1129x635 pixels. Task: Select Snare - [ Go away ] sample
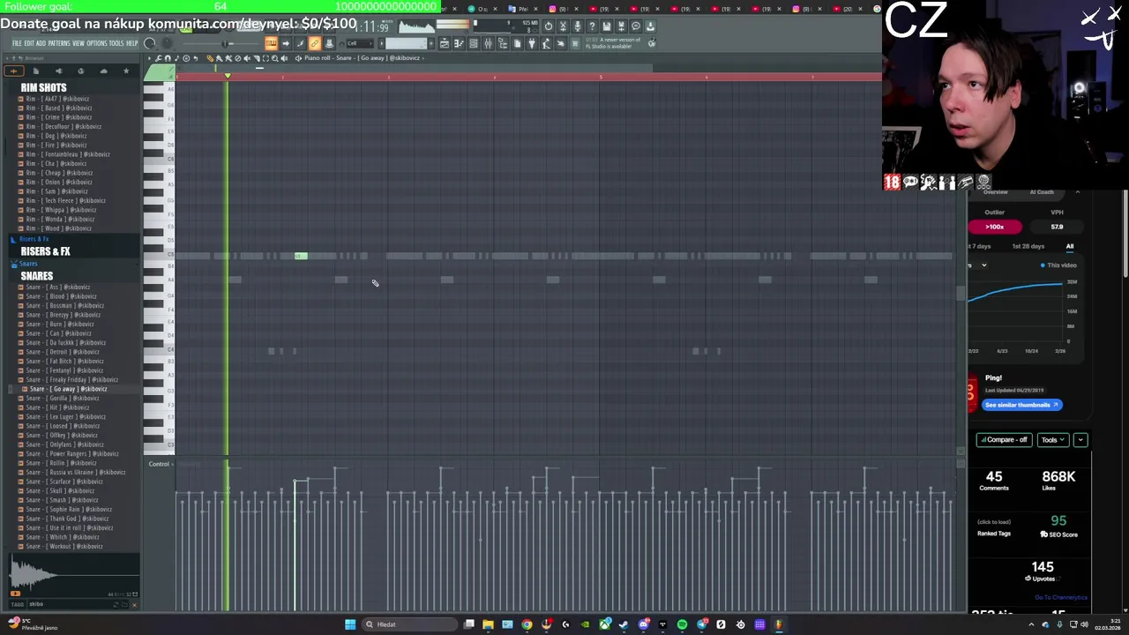(67, 389)
